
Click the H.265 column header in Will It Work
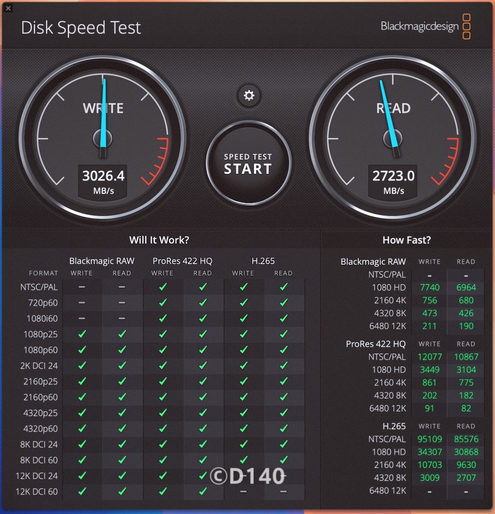pos(263,261)
